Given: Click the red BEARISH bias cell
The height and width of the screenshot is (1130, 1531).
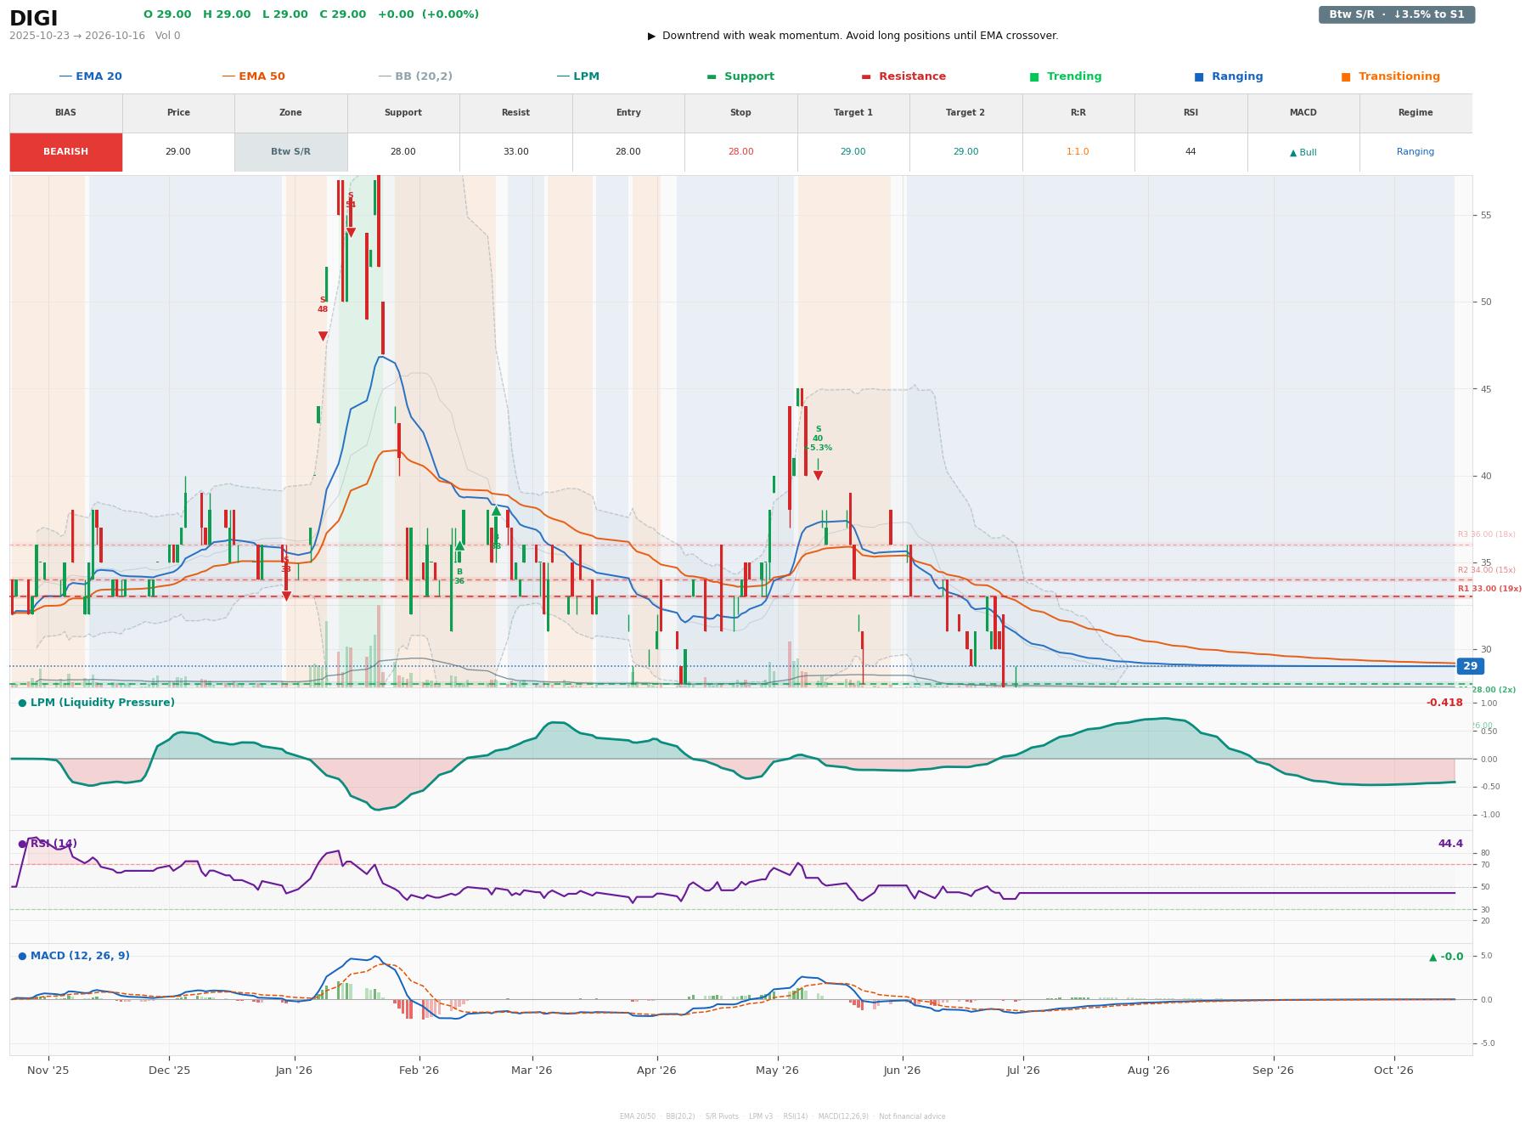Looking at the screenshot, I should coord(66,152).
